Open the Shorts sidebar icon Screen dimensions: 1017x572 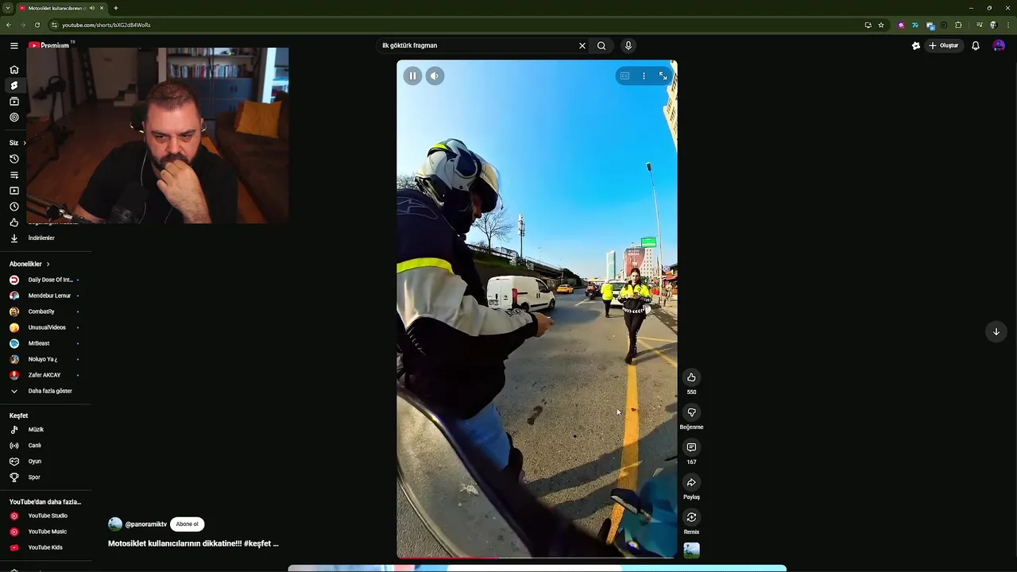click(14, 85)
